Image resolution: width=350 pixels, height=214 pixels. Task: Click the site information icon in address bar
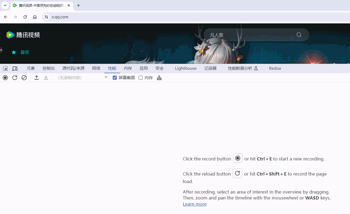pos(46,17)
